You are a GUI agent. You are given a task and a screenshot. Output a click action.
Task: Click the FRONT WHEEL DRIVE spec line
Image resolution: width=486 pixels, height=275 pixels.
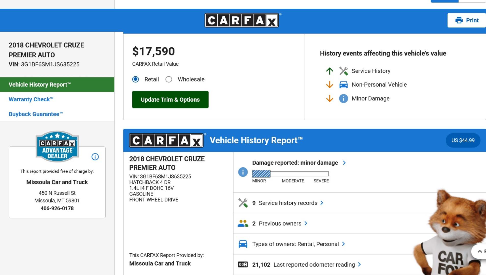(x=154, y=200)
